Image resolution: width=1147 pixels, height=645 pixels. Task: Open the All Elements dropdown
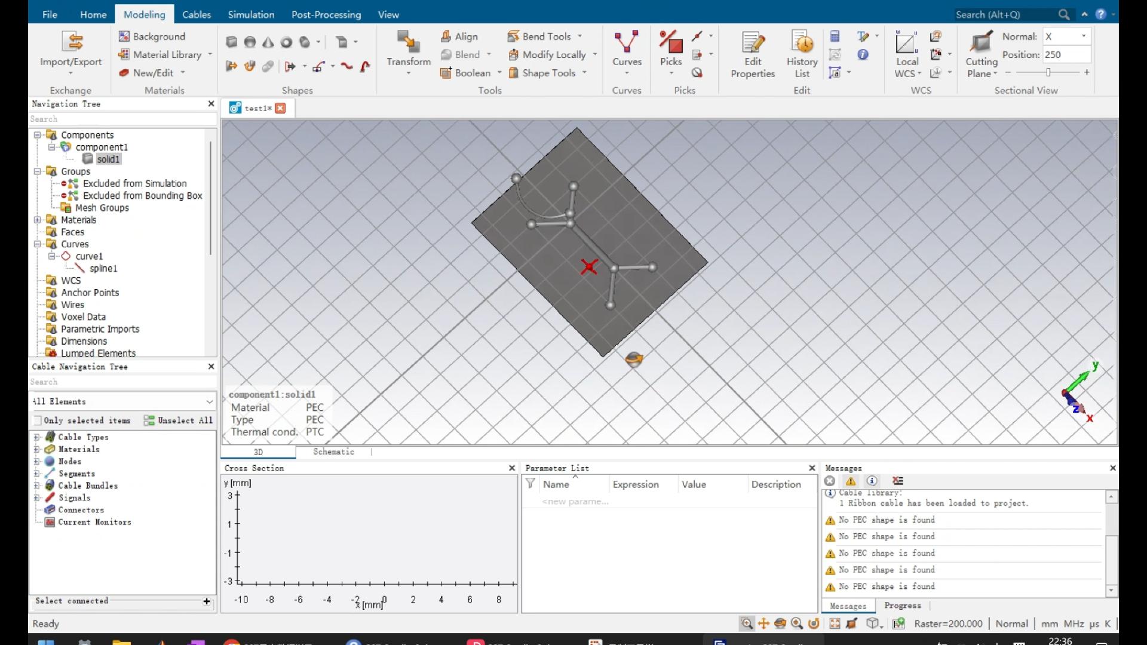(209, 401)
